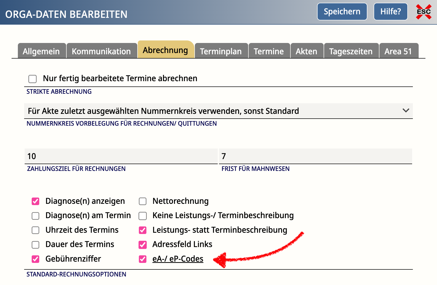Click the dropdown chevron arrow for Nummernkreis

[x=406, y=111]
